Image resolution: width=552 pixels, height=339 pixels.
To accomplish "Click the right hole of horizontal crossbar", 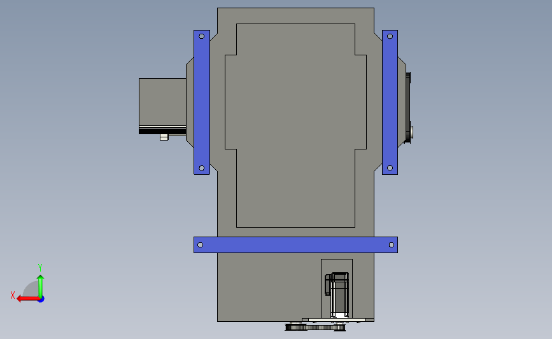I will click(x=392, y=245).
